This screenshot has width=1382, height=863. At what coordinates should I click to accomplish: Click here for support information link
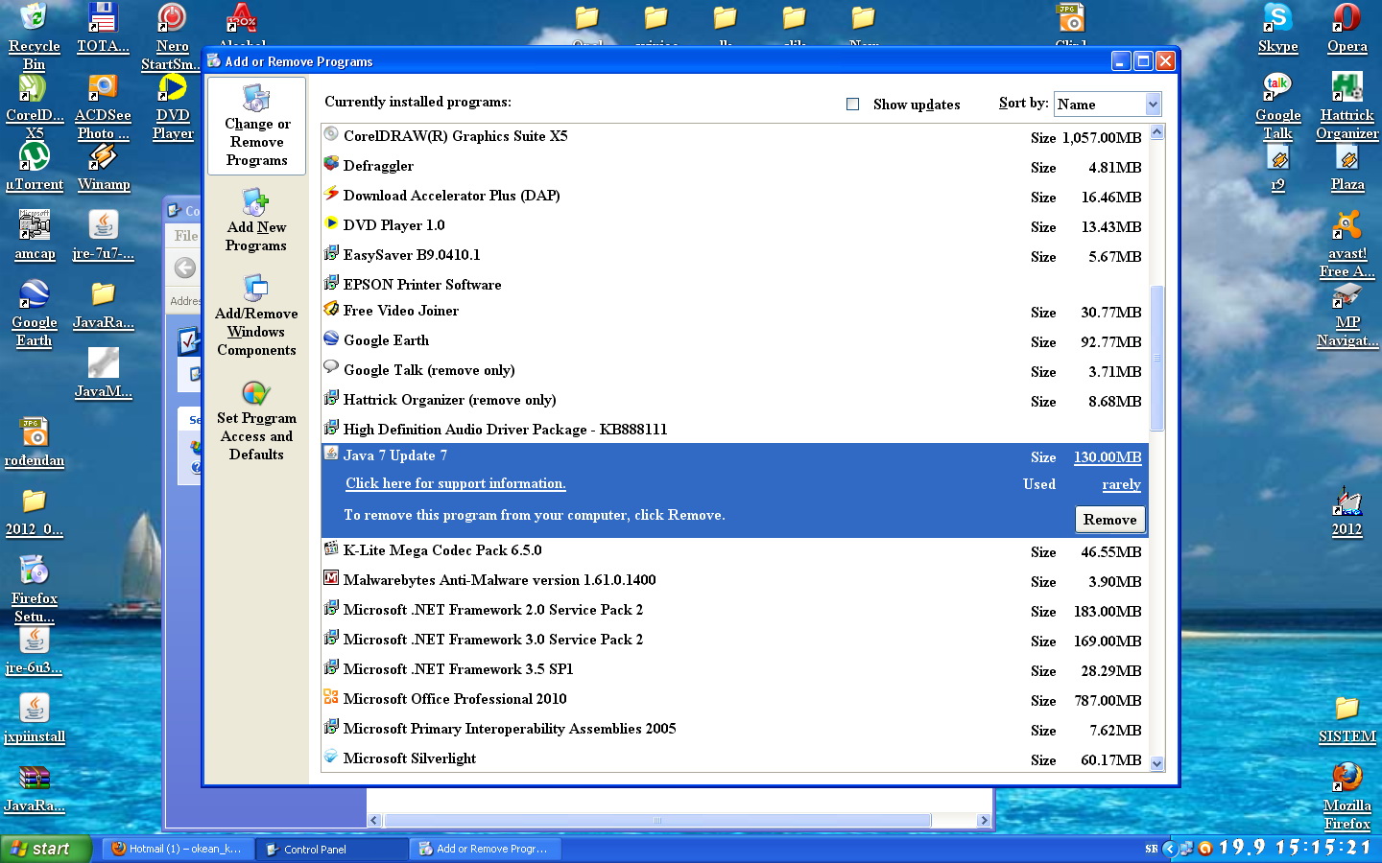pos(456,483)
